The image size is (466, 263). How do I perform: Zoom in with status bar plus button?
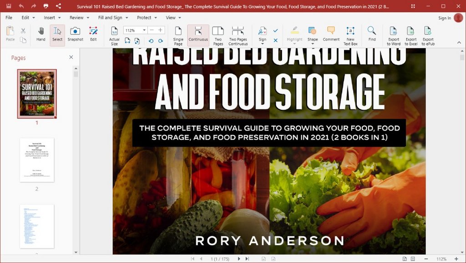[456, 259]
